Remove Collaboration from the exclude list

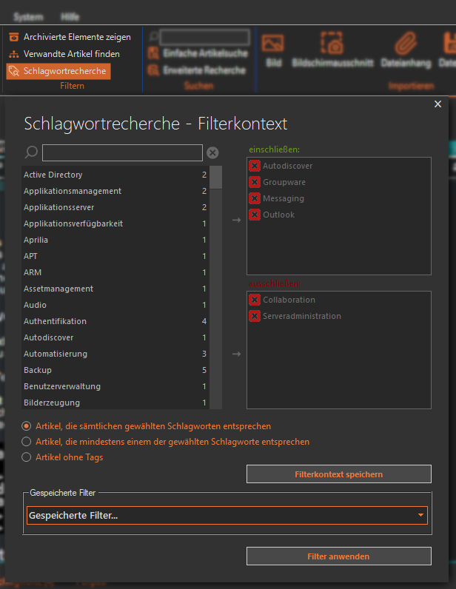coord(255,300)
